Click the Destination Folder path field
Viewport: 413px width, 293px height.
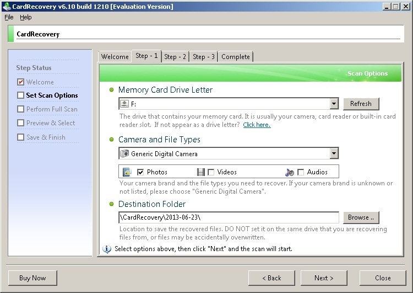pos(229,217)
